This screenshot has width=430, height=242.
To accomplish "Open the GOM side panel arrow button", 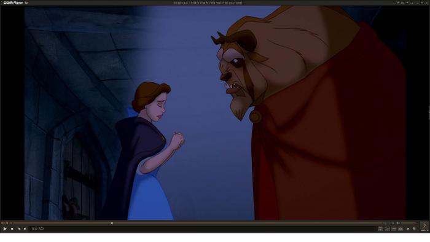I will 424,226.
